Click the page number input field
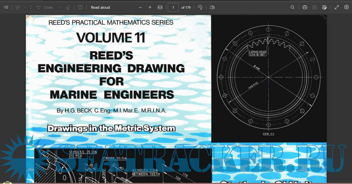Viewport: 352px width, 184px height. point(173,7)
